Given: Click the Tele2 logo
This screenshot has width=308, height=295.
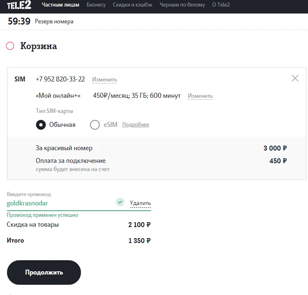Looking at the screenshot, I should pyautogui.click(x=19, y=5).
